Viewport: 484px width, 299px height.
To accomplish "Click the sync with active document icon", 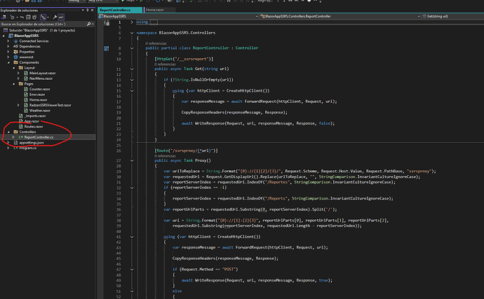I will point(22,18).
